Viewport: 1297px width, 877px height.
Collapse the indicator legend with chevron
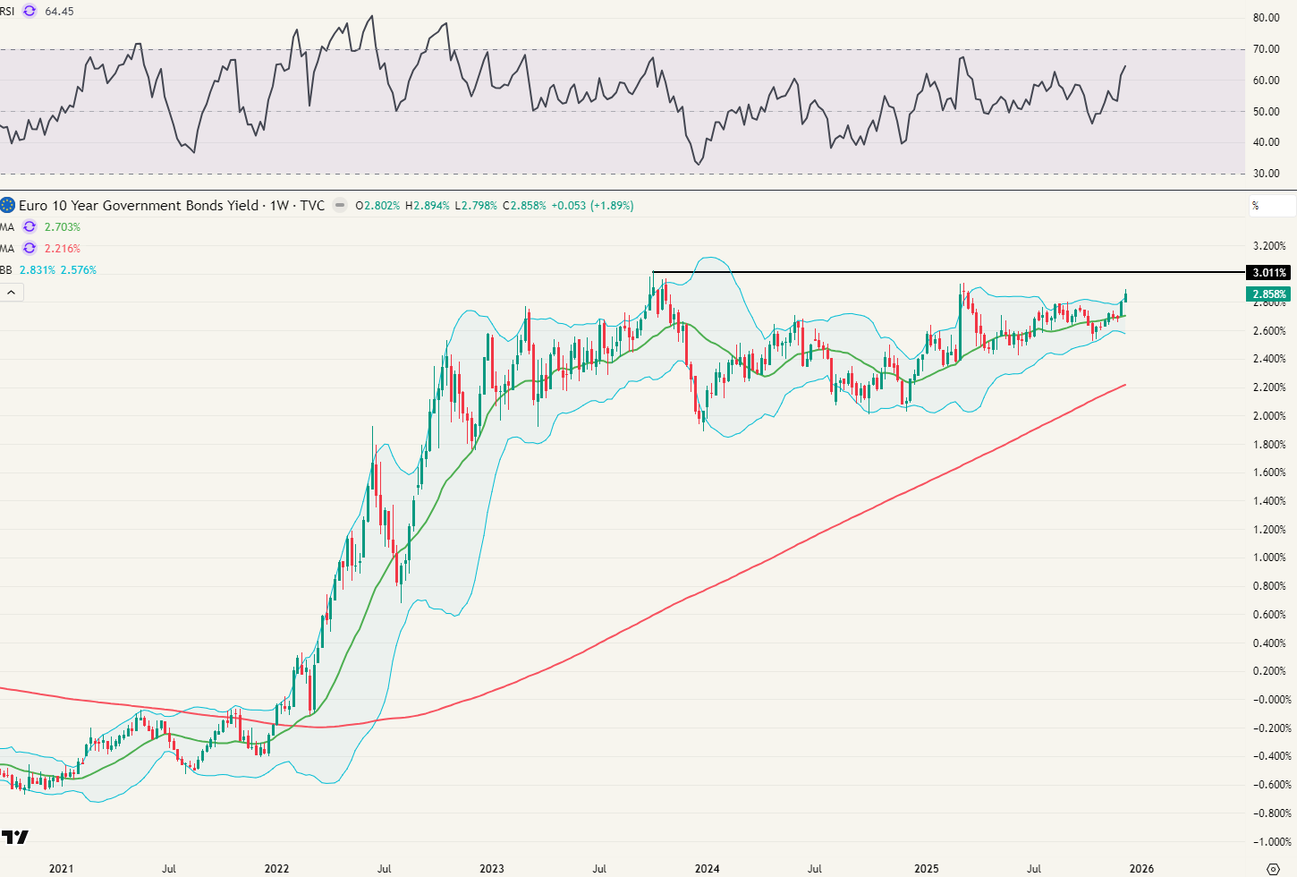click(x=13, y=293)
